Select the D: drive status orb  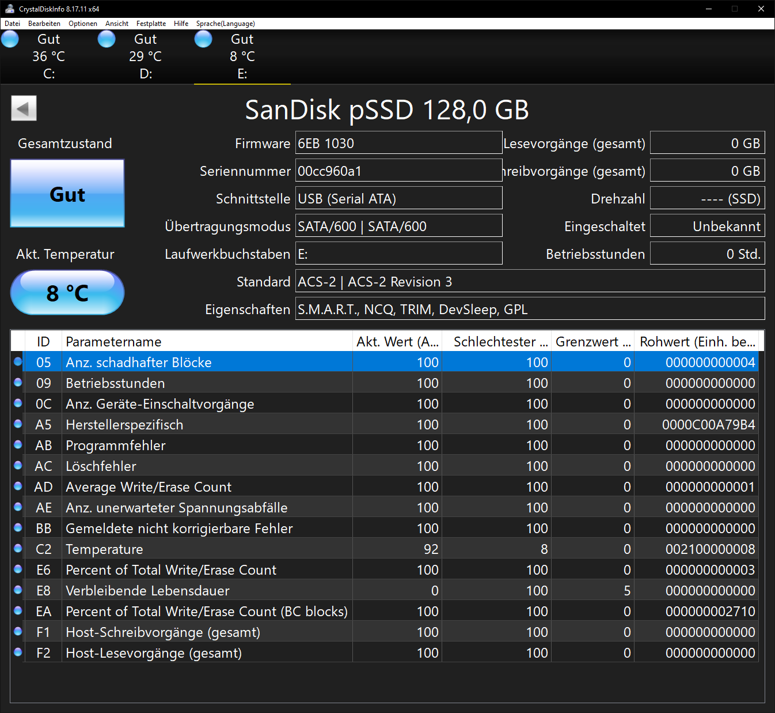(107, 39)
